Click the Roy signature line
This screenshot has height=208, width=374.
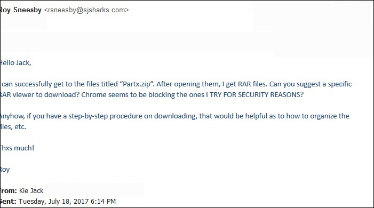click(5, 170)
